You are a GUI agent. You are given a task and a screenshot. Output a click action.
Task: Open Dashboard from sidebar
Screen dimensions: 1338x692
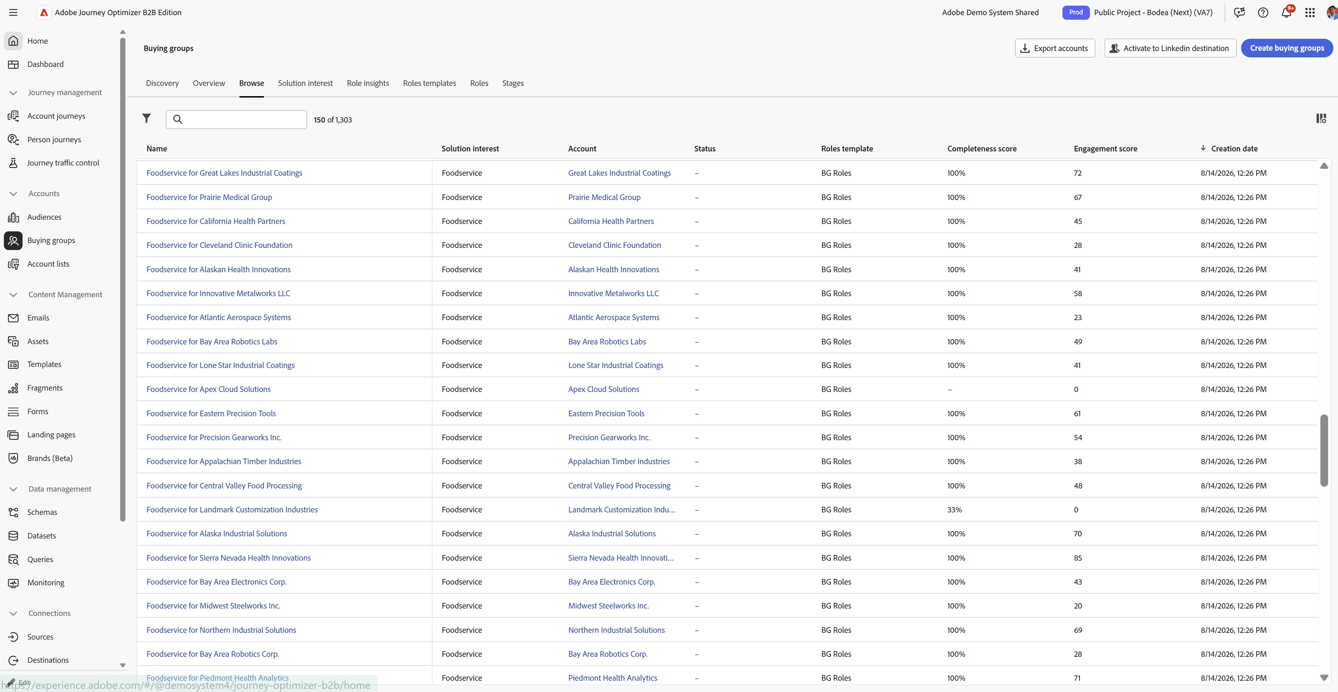click(x=45, y=64)
